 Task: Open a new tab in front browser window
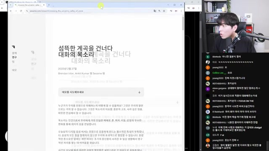pos(49,5)
